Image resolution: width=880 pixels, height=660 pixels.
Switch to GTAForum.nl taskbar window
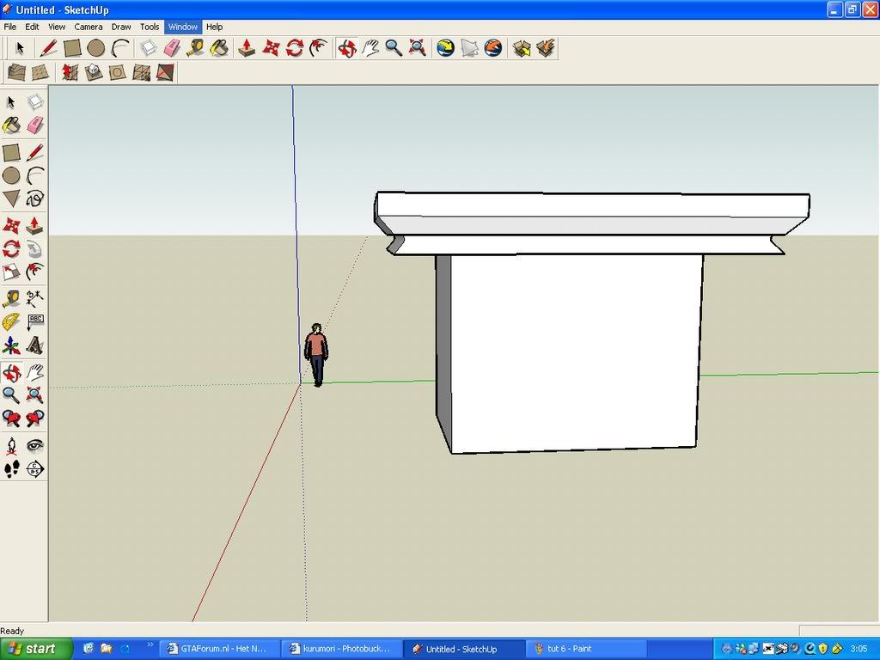click(219, 649)
